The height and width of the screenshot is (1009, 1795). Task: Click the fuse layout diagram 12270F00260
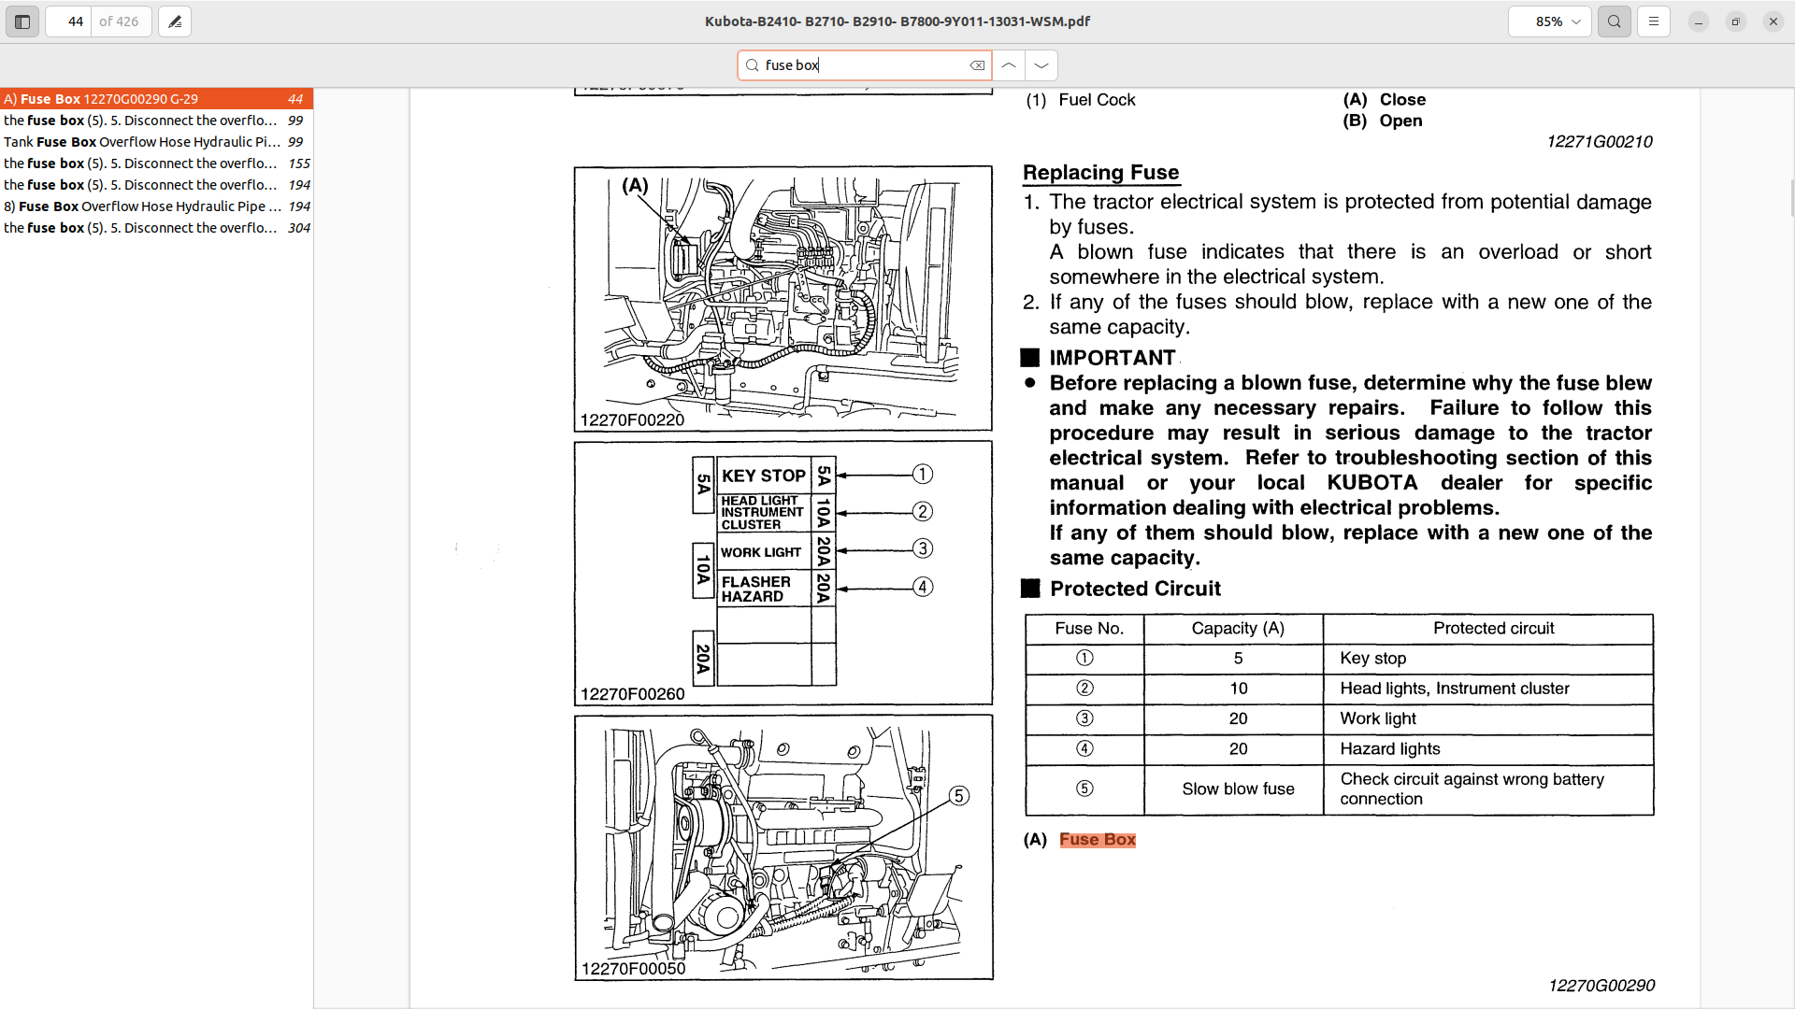(x=783, y=573)
